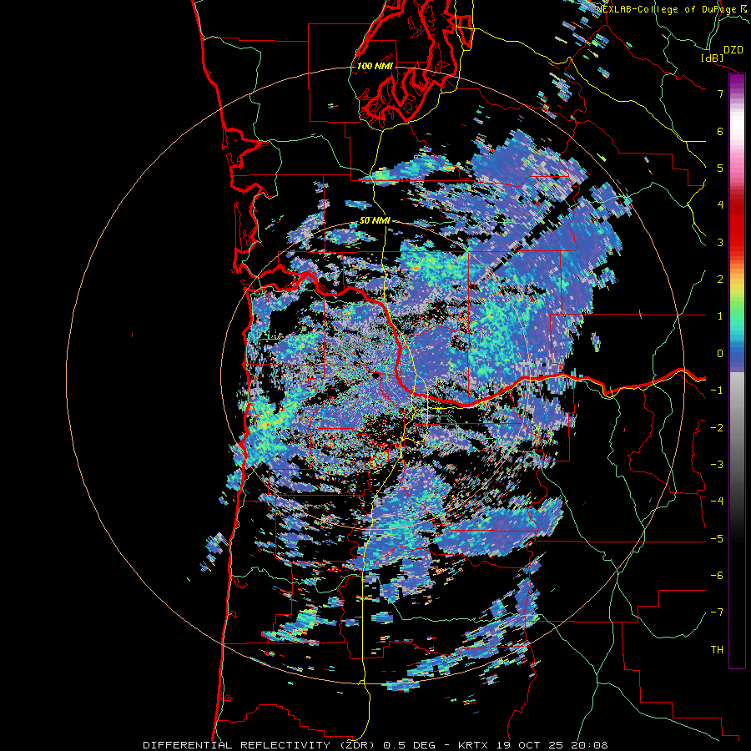
Task: Click the "0" value on the dB scale
Action: (720, 354)
